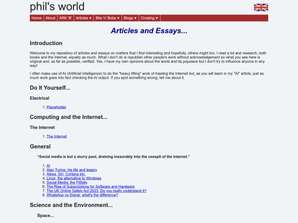Open The Internet article link
298x223 pixels.
coord(57,137)
